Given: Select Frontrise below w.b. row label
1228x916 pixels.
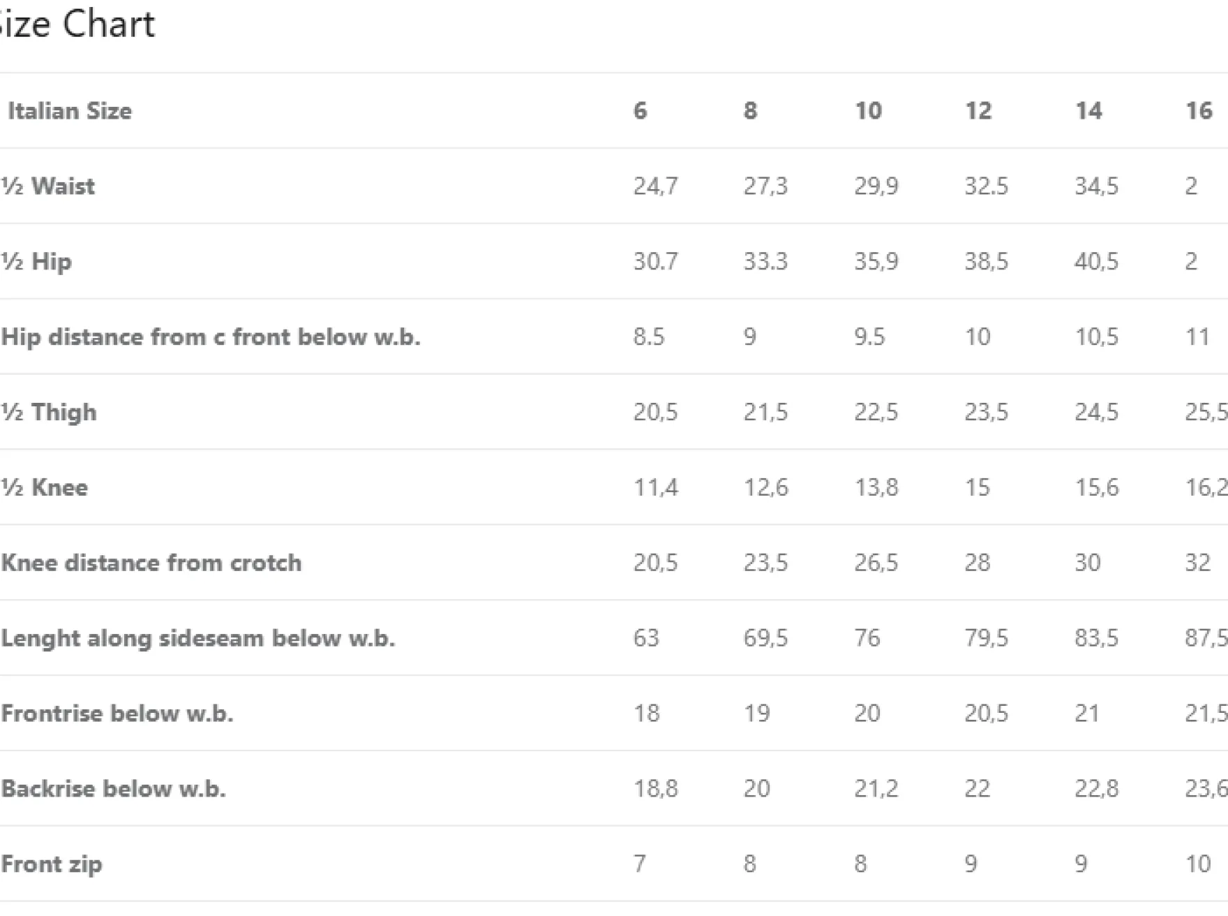Looking at the screenshot, I should point(117,714).
